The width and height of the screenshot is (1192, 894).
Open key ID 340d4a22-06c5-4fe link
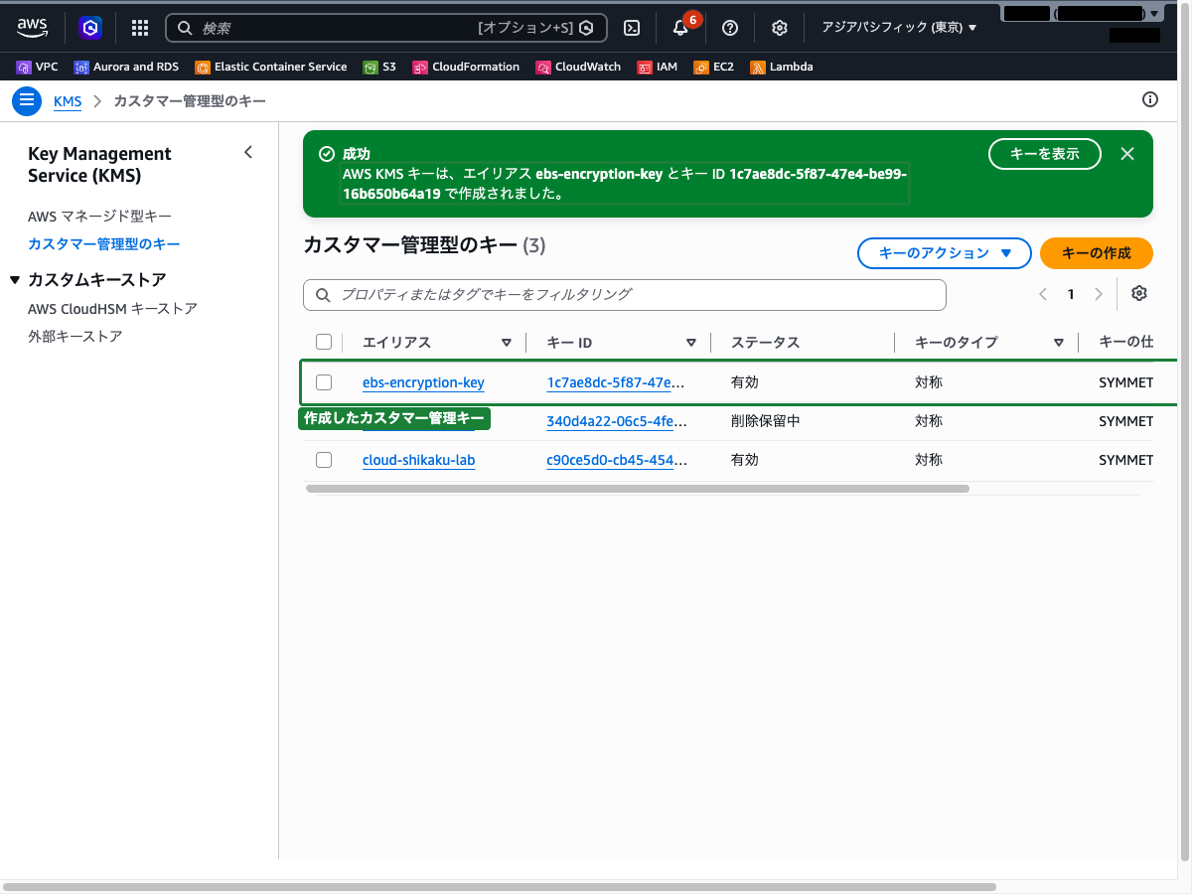[616, 421]
